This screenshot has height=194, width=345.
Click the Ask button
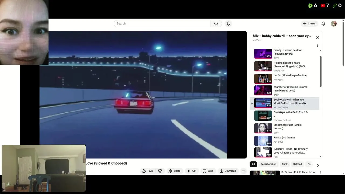click(192, 171)
